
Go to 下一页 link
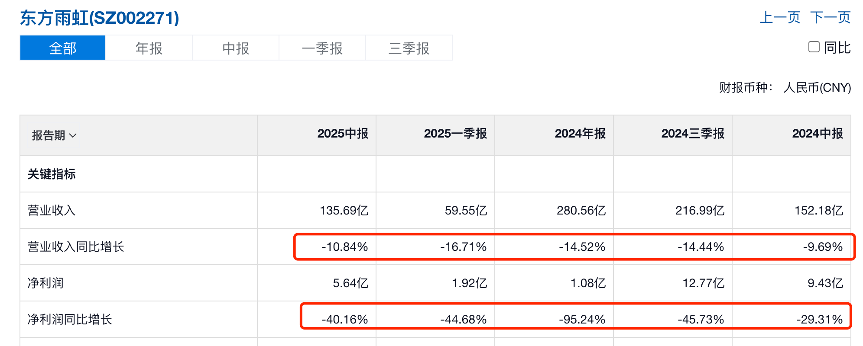(x=830, y=18)
